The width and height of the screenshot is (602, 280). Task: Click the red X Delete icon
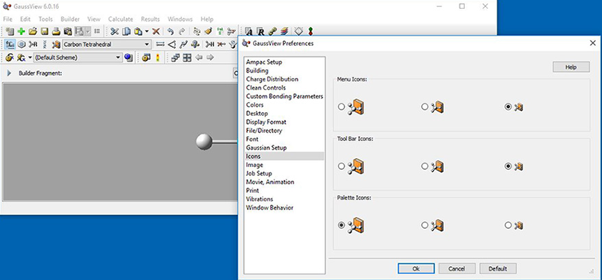pyautogui.click(x=156, y=31)
